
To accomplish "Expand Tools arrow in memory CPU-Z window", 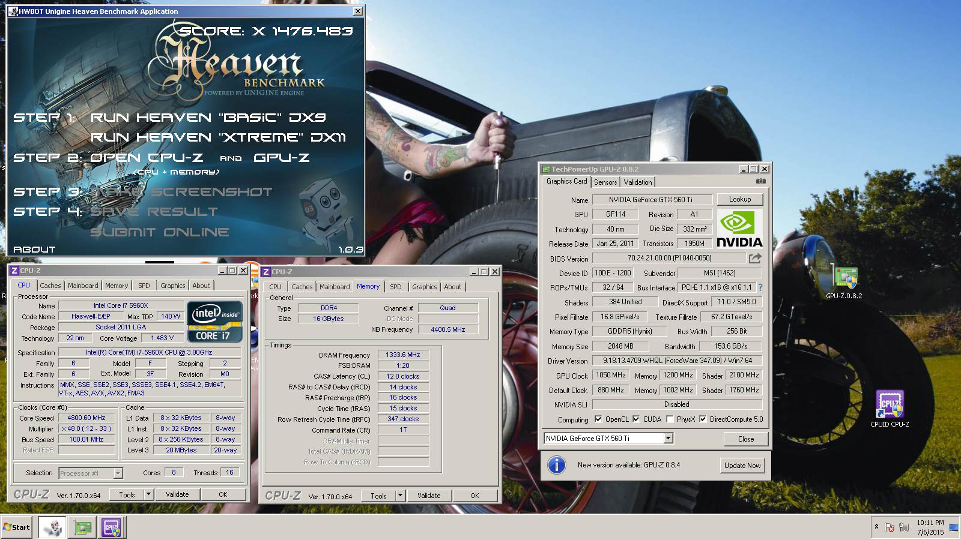I will coord(400,496).
